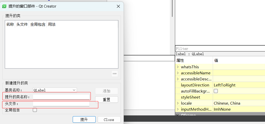Click the LeftToRight value cell
265x124 pixels.
coord(239,85)
